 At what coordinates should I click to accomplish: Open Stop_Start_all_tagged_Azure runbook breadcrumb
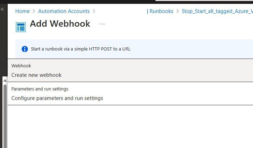click(217, 11)
